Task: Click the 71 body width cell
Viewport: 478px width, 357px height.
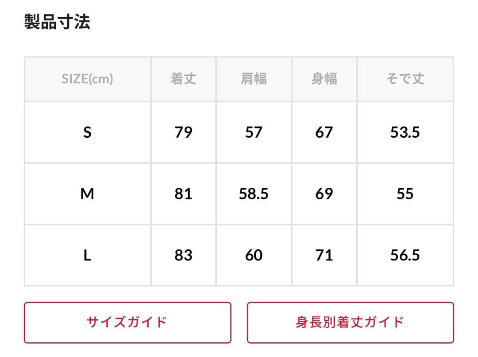Action: click(x=324, y=255)
